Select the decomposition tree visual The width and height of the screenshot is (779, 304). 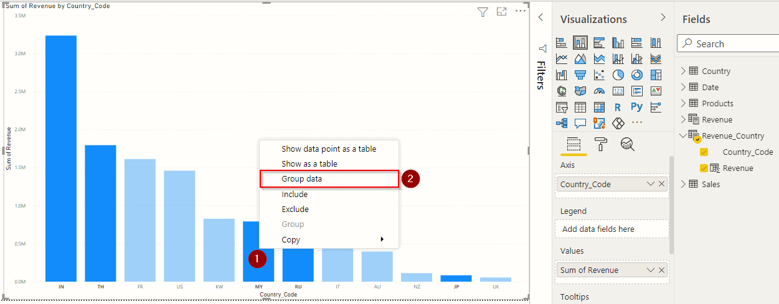[562, 123]
